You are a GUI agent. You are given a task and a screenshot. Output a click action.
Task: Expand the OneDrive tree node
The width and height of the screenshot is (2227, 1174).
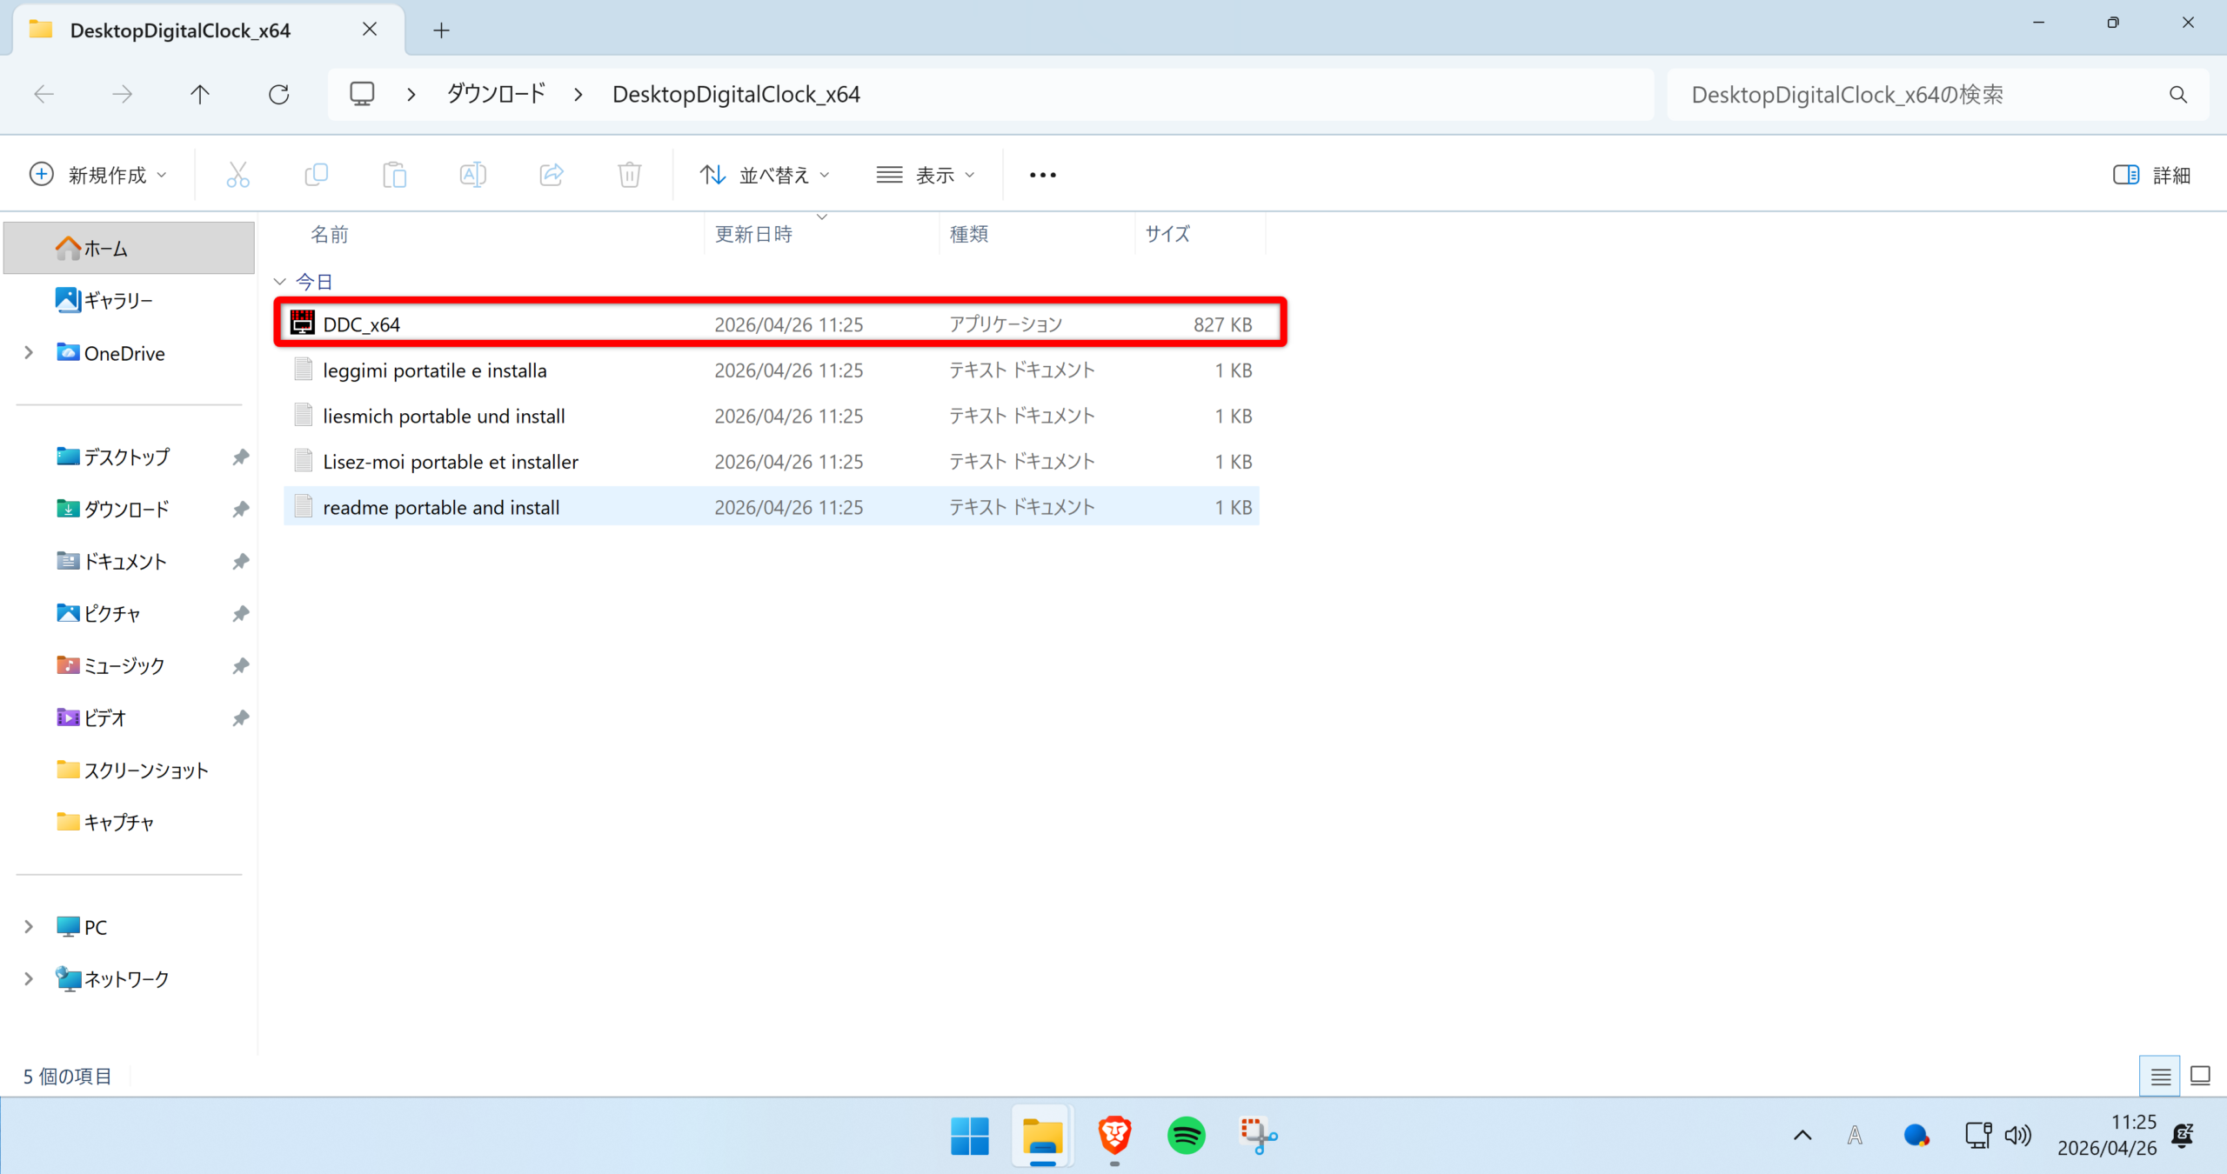[29, 352]
